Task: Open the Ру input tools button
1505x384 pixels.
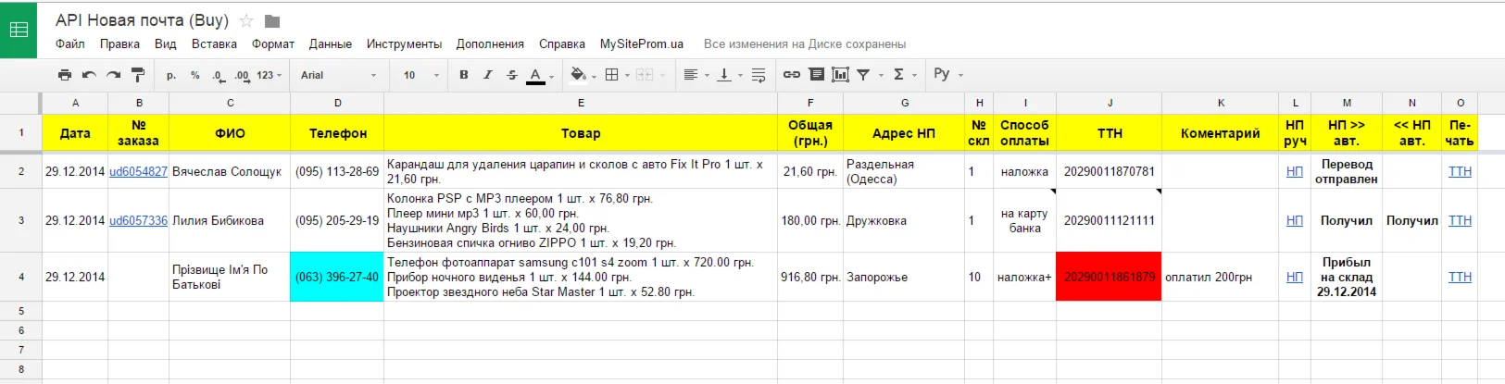Action: pyautogui.click(x=942, y=74)
